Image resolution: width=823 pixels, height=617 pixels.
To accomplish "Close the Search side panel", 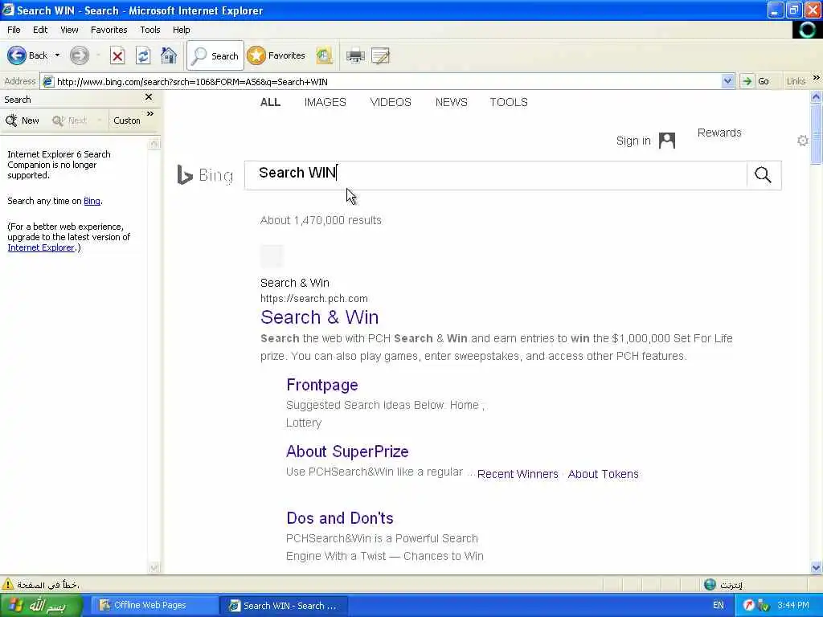I will pos(149,97).
